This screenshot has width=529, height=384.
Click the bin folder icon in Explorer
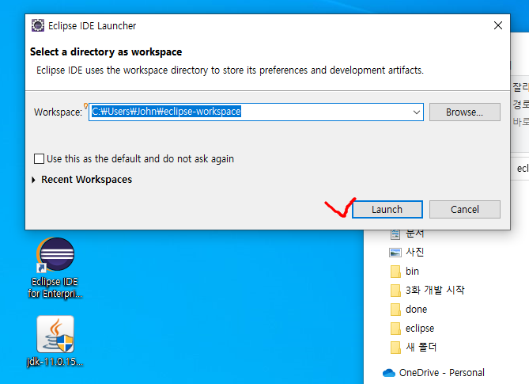tap(395, 272)
